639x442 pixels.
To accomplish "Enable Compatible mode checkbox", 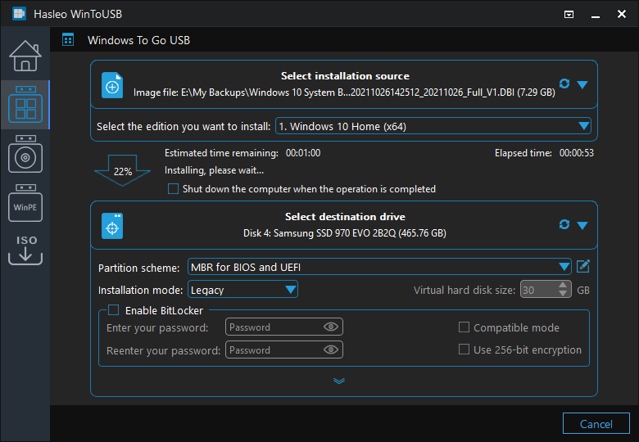I will (464, 327).
